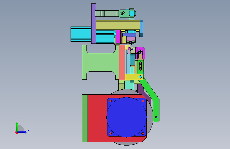Select the tall purple vertical plate

pos(94,24)
